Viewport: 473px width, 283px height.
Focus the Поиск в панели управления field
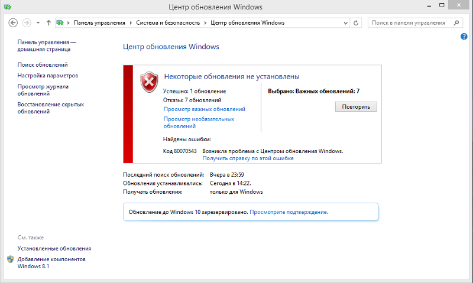coord(415,22)
